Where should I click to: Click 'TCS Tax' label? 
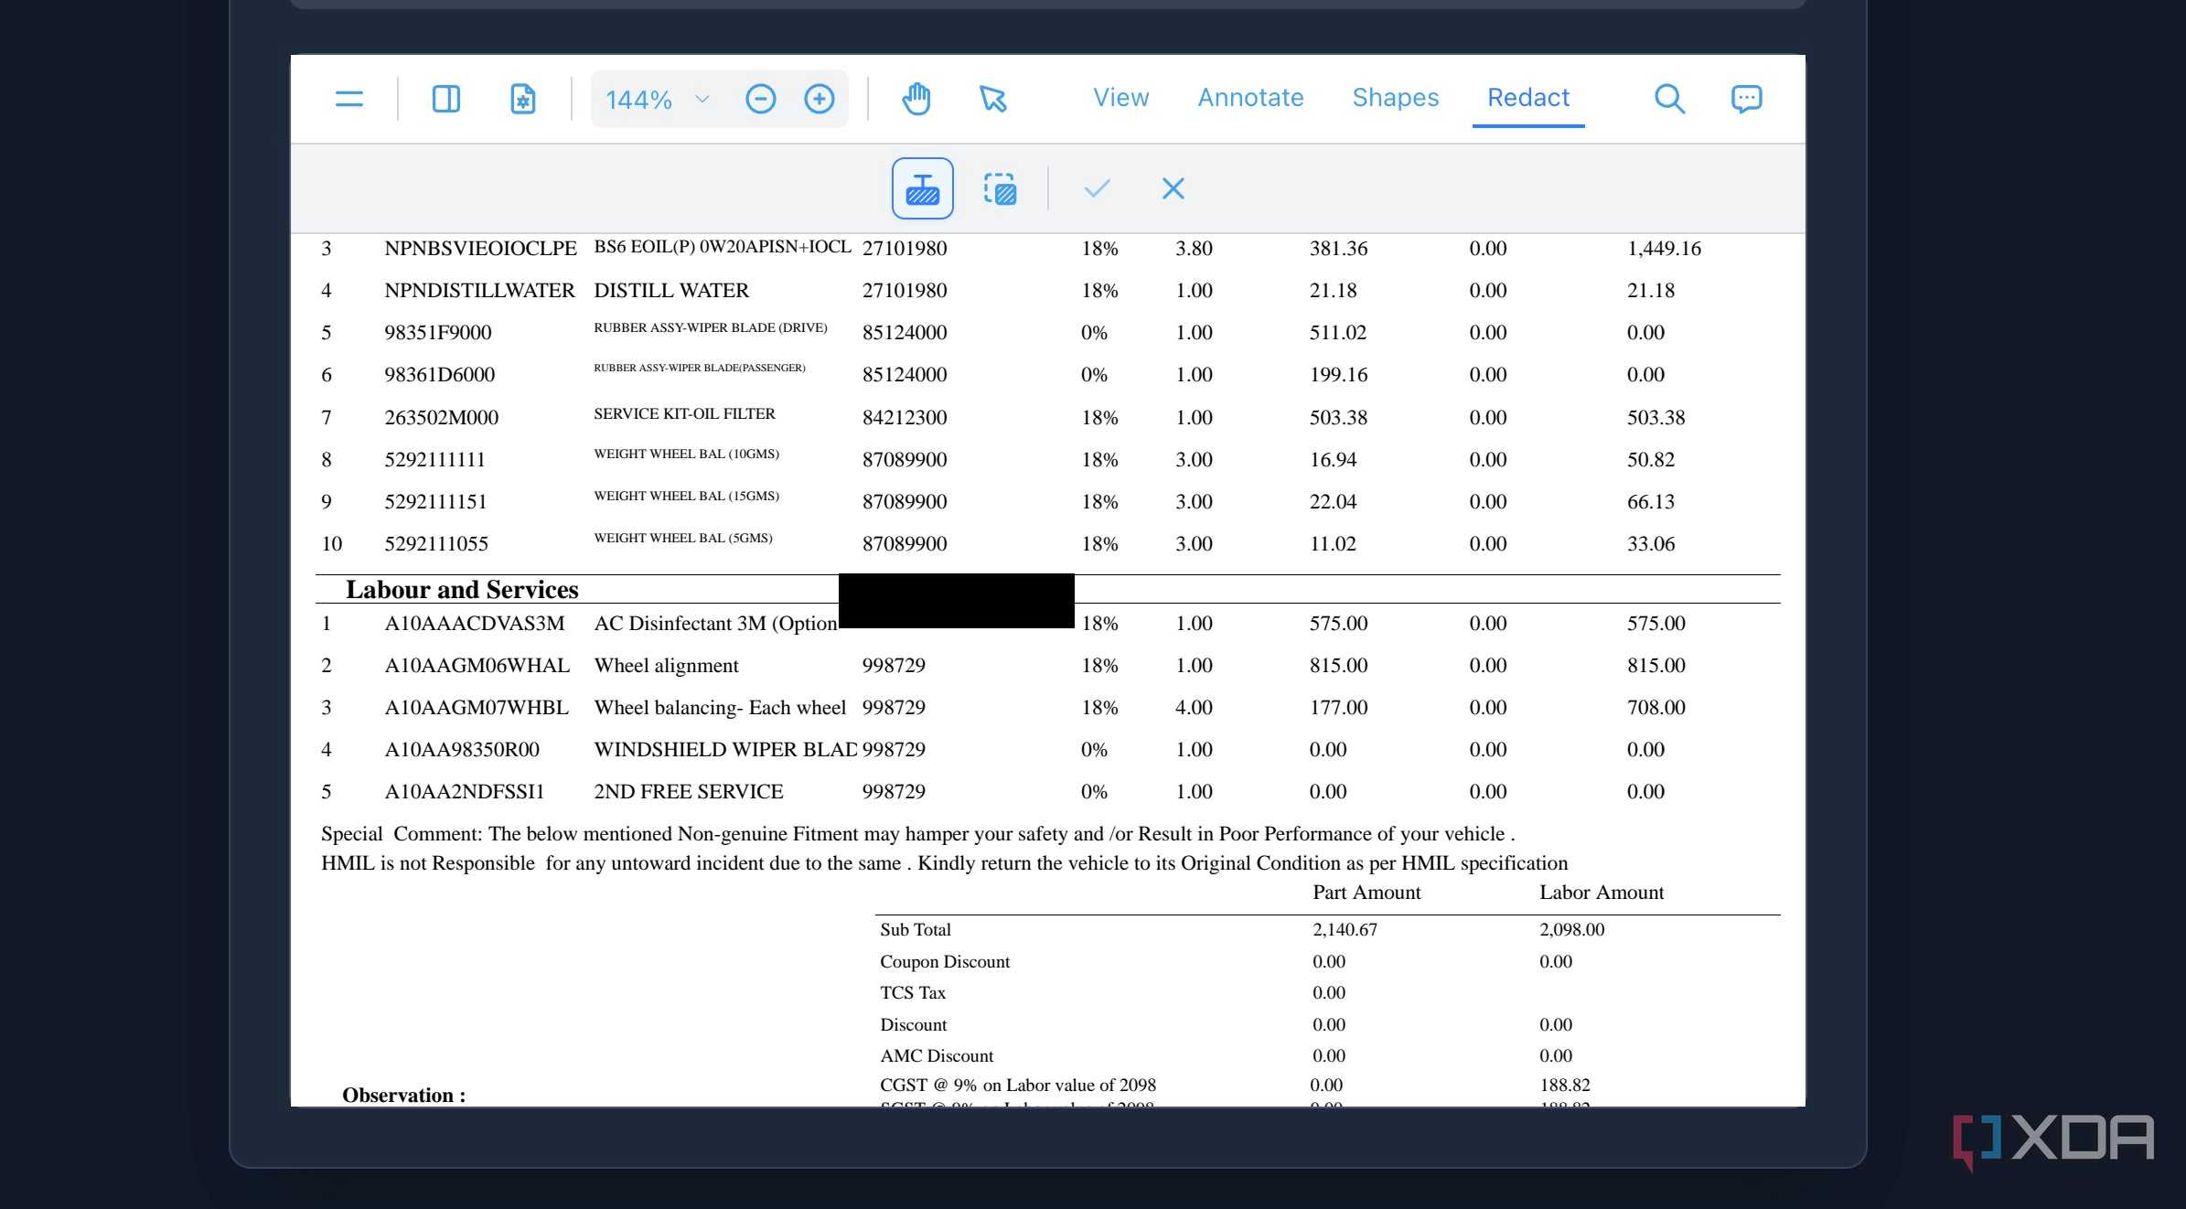pyautogui.click(x=913, y=992)
